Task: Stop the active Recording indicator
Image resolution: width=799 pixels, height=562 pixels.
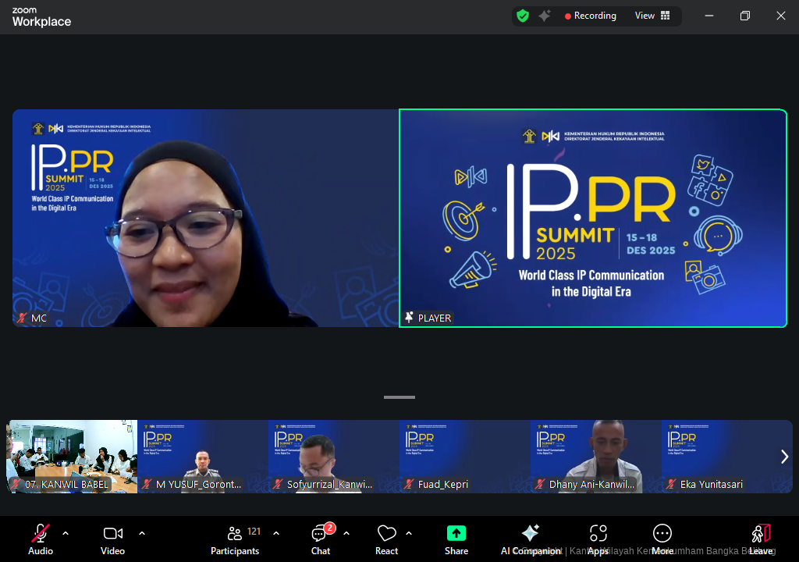Action: pos(590,15)
